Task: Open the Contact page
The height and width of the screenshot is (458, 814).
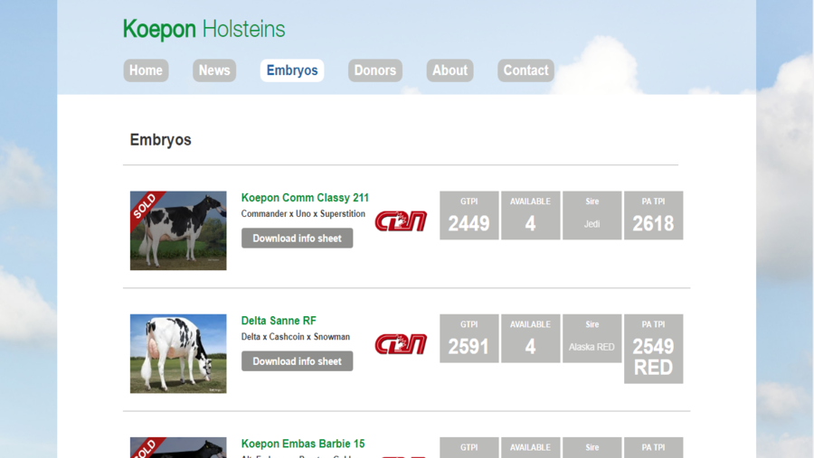Action: tap(525, 70)
